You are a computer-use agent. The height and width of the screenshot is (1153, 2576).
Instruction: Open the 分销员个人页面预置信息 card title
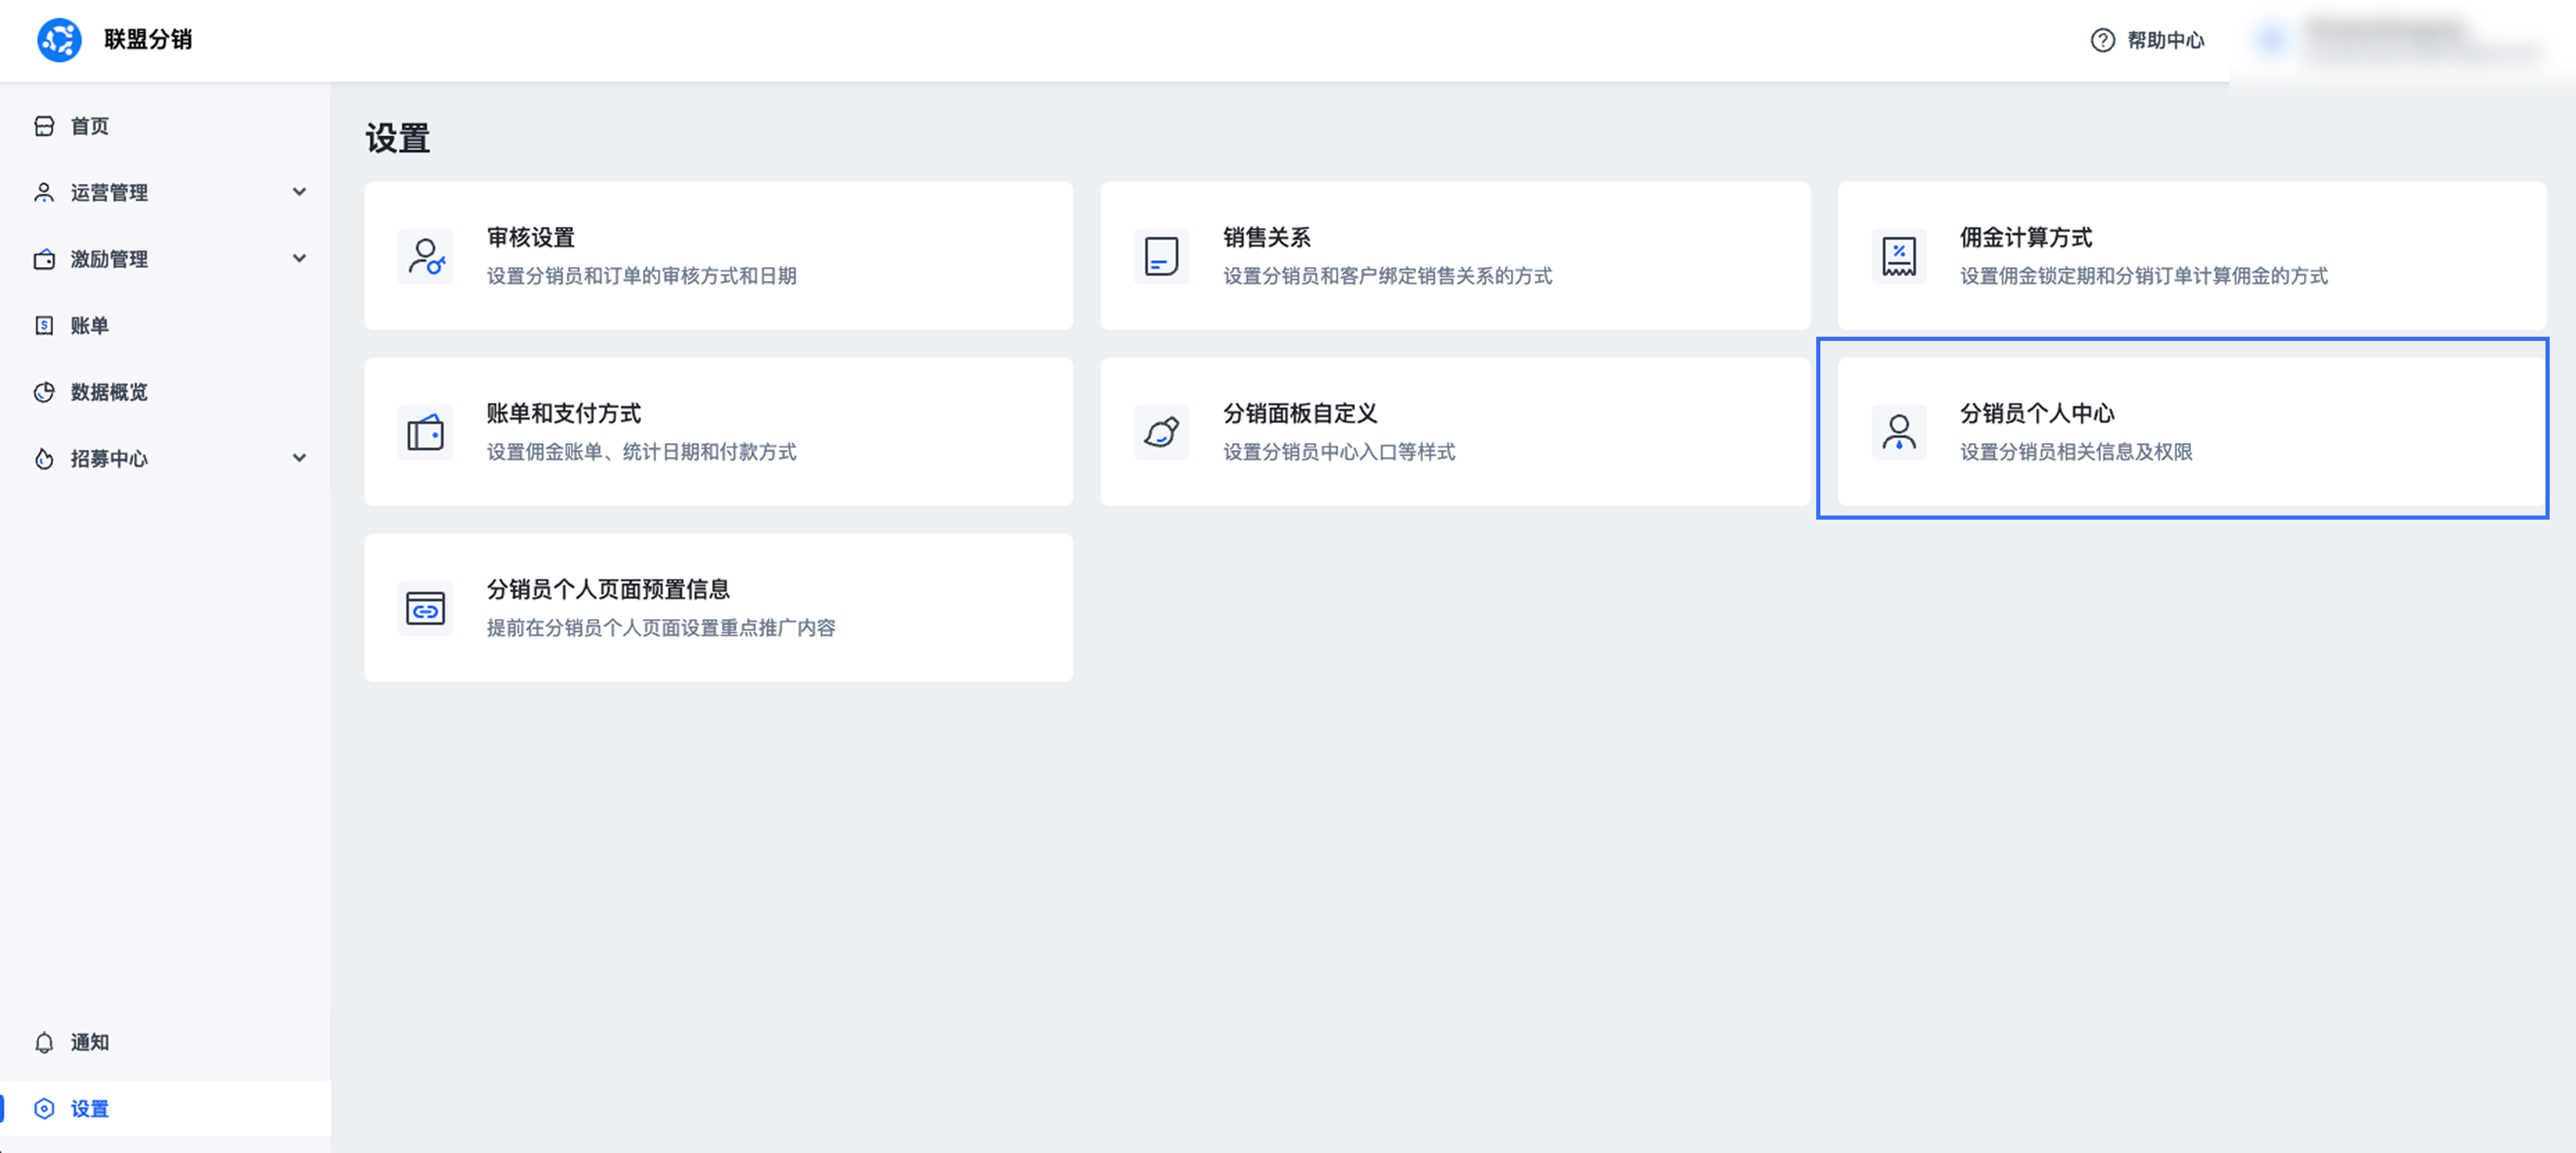(x=608, y=589)
